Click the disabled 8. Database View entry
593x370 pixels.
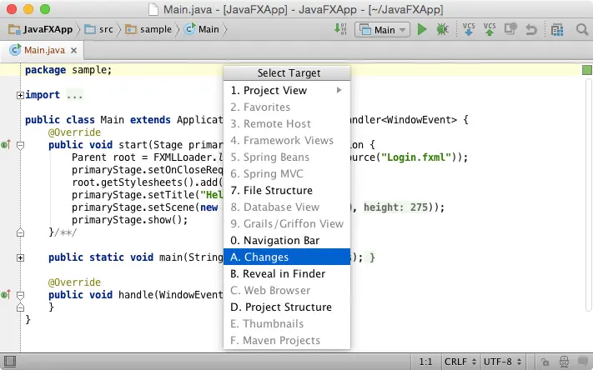coord(287,207)
